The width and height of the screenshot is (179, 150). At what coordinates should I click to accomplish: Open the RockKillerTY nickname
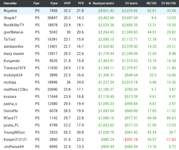(14, 25)
